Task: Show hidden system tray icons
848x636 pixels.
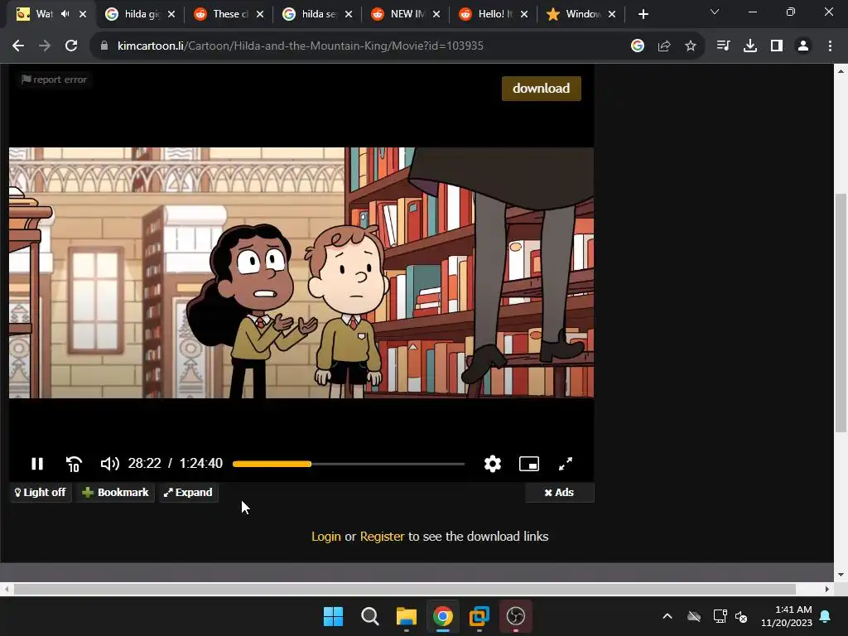Action: 667,616
